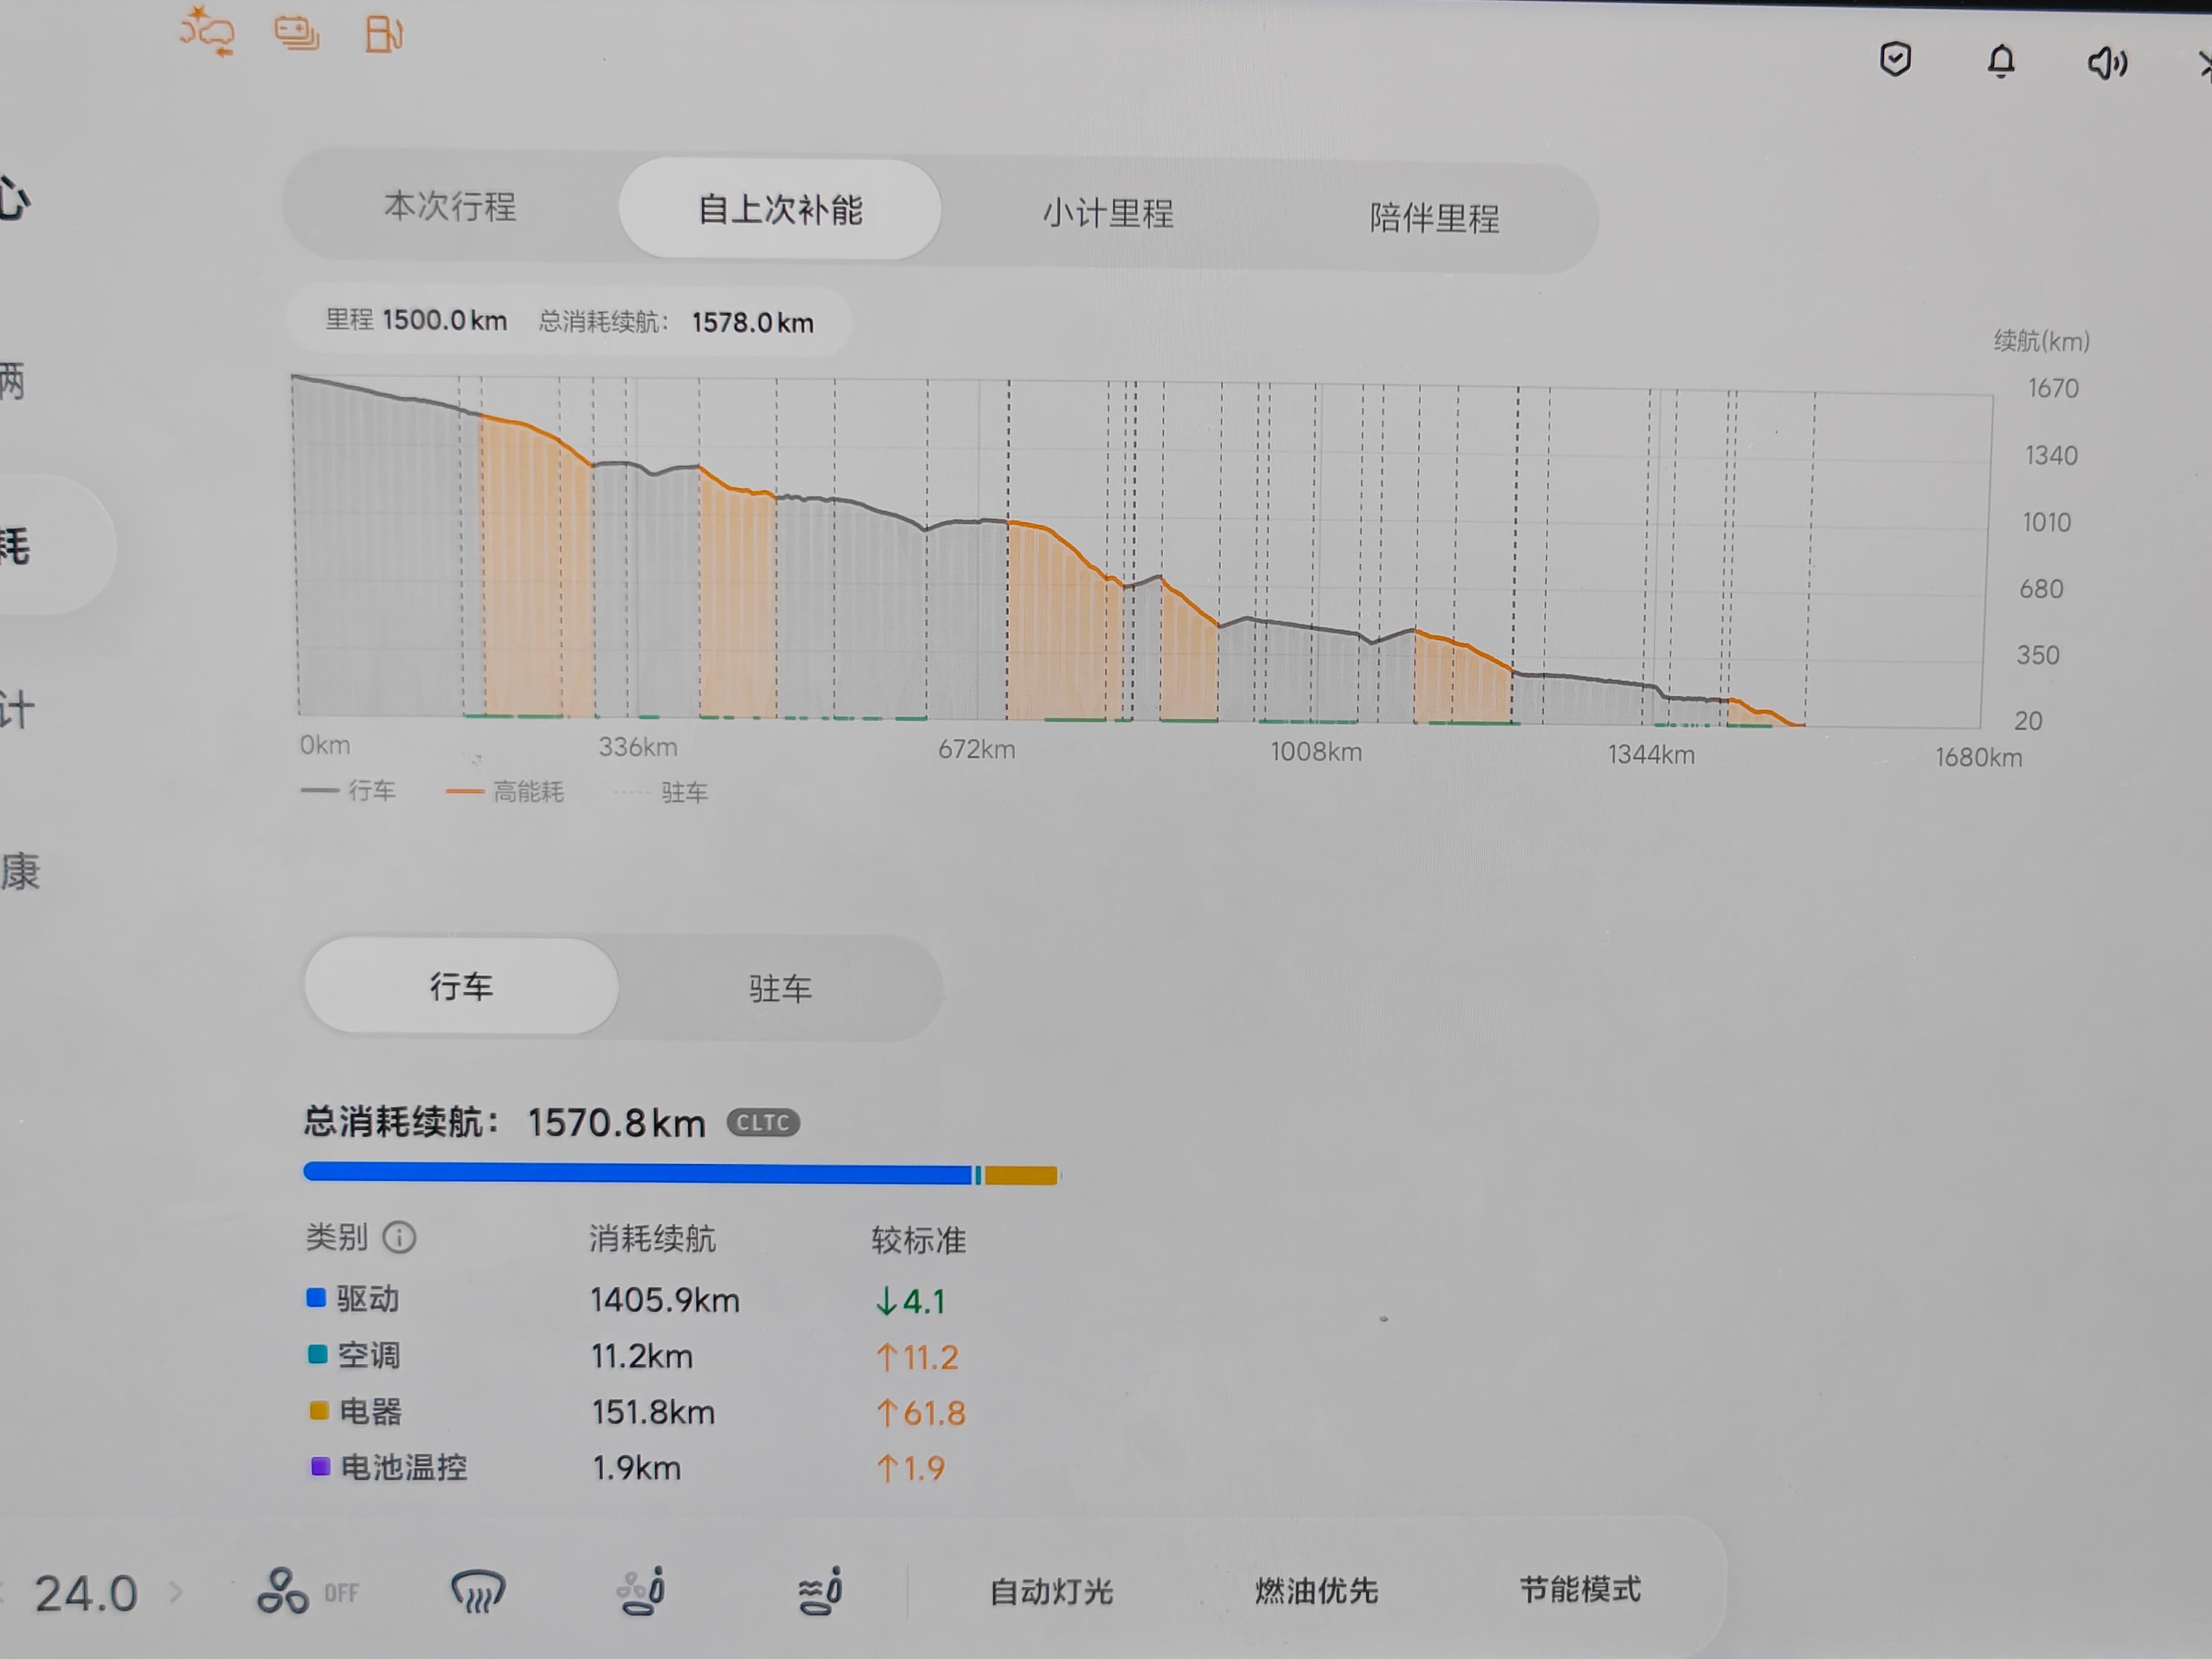Expand temperature setting chevron beside 24.0
The width and height of the screenshot is (2212, 1659).
tap(176, 1591)
